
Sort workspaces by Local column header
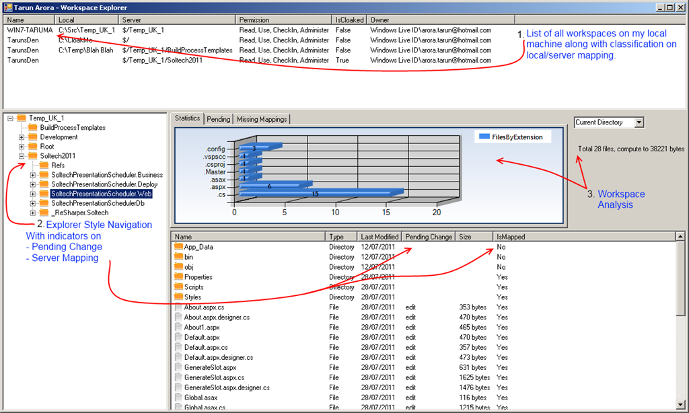click(87, 20)
